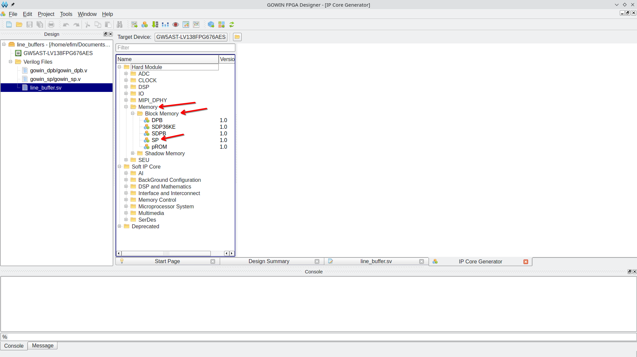
Task: Collapse the Block Memory folder
Action: point(133,113)
